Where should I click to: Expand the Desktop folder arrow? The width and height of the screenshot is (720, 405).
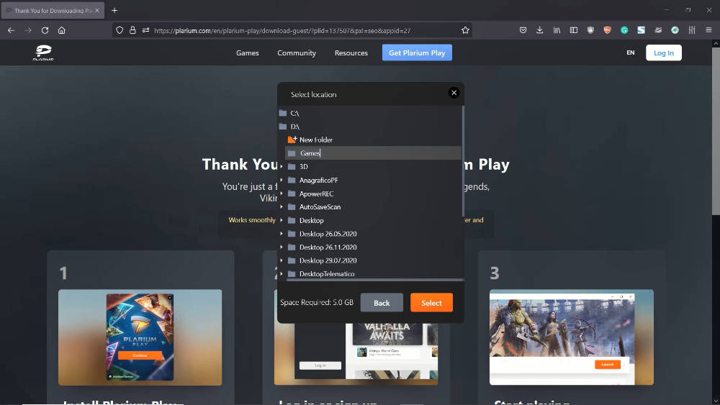coord(282,220)
